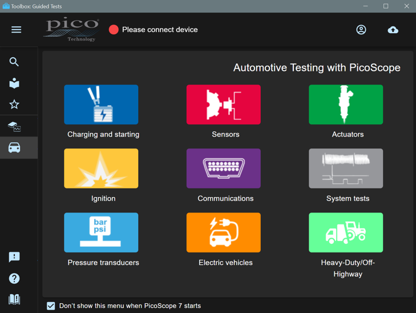Open the grey System tests tile

pos(346,168)
